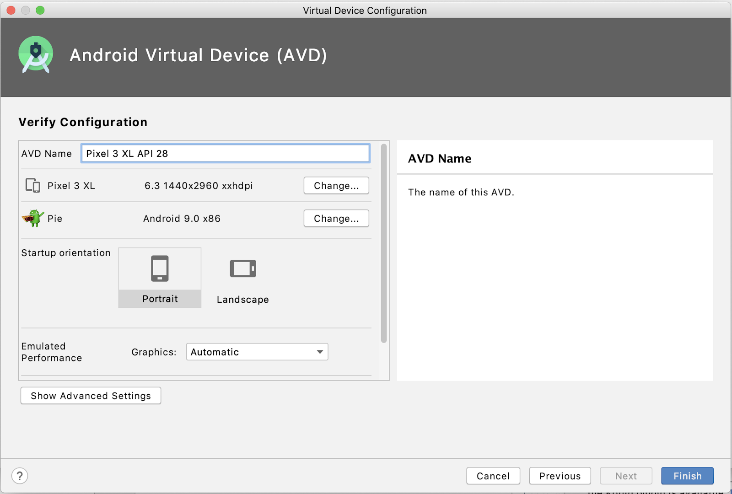Click the Android Pie system image icon
This screenshot has width=732, height=494.
pyautogui.click(x=32, y=218)
